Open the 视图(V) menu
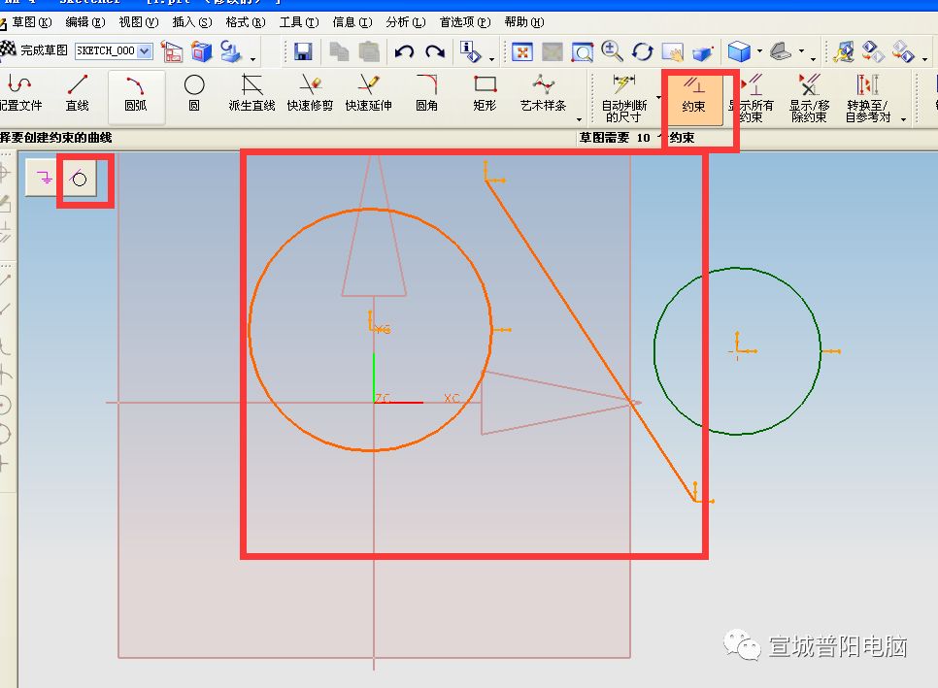This screenshot has width=938, height=688. click(138, 22)
